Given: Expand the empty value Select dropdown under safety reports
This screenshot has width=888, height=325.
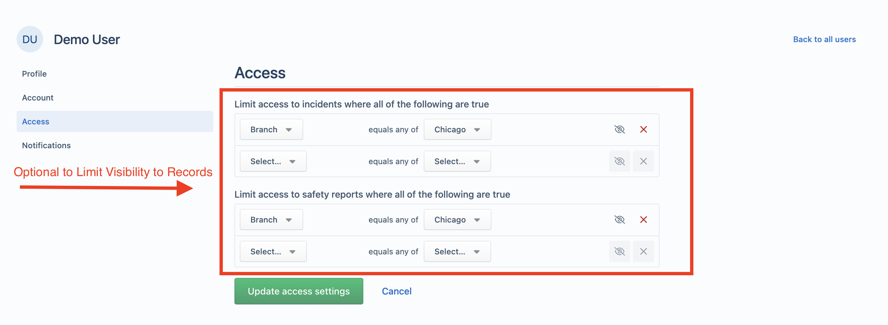Looking at the screenshot, I should 457,251.
